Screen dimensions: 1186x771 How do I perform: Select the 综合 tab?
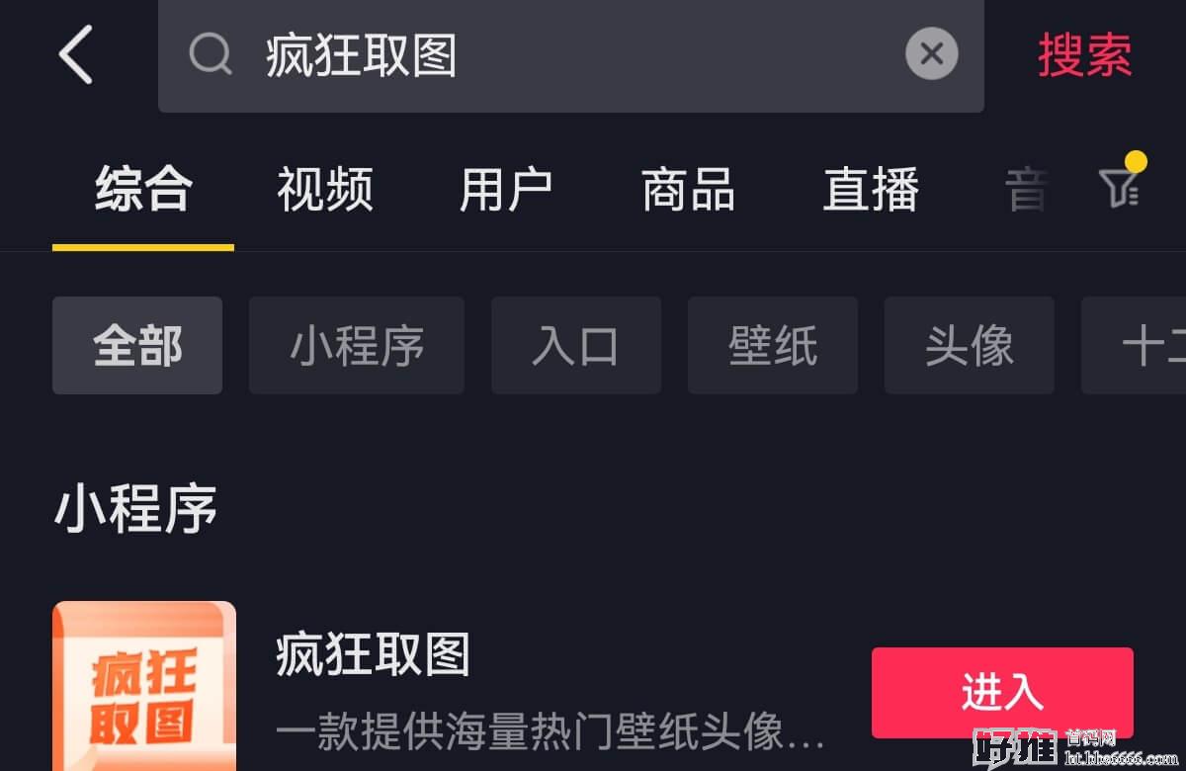(143, 190)
